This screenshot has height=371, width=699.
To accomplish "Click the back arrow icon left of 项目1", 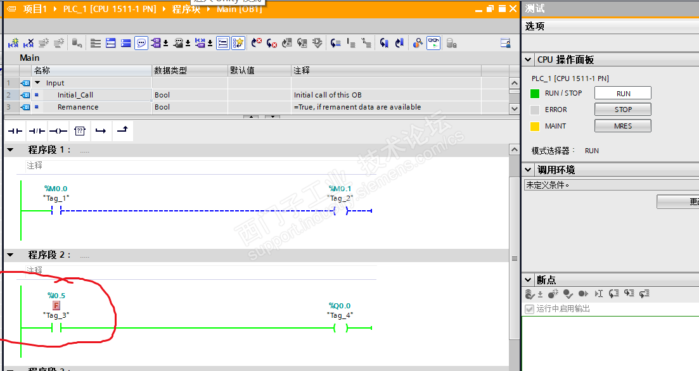I will [x=13, y=9].
